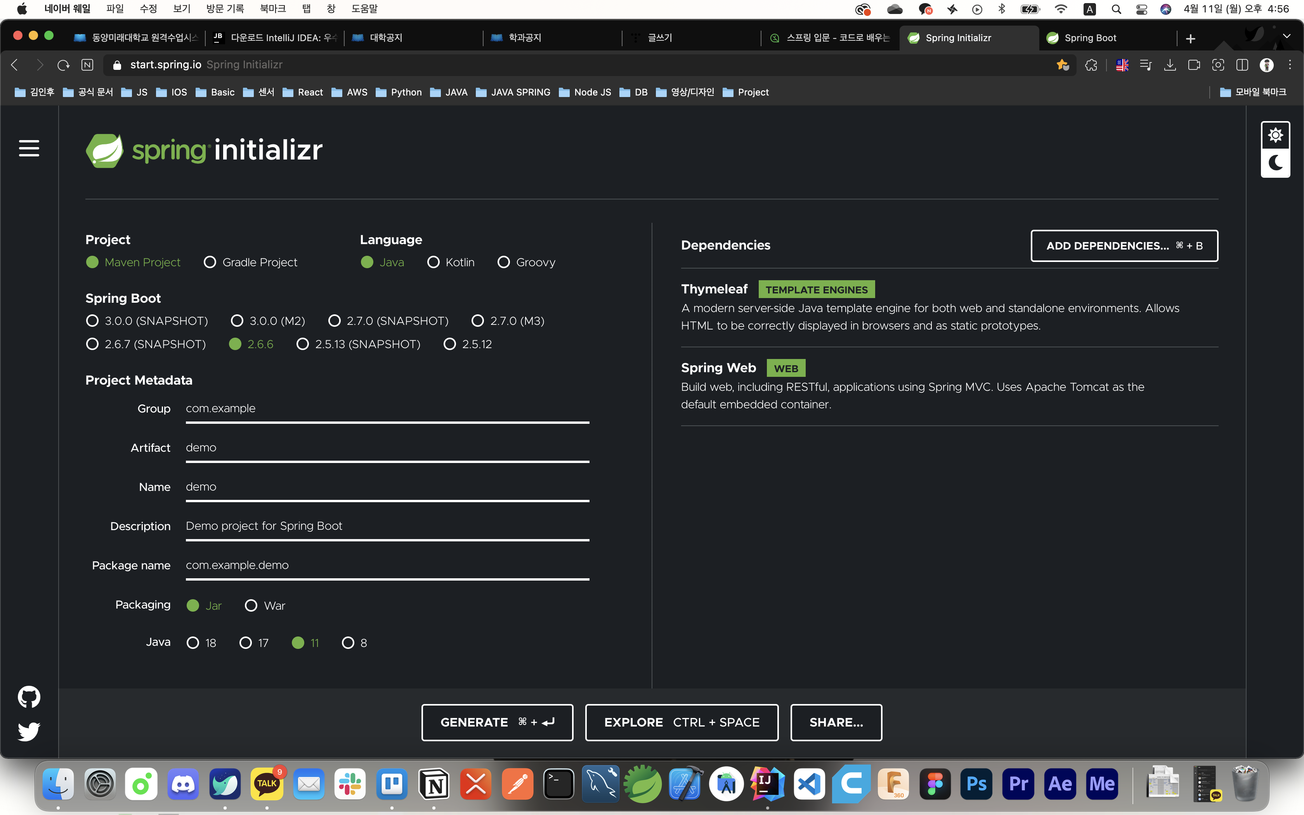1304x815 pixels.
Task: Click the Artifact input field
Action: (387, 448)
